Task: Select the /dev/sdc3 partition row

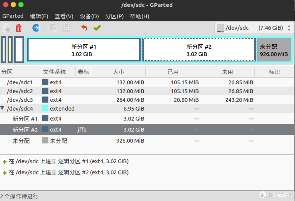Action: click(x=20, y=100)
